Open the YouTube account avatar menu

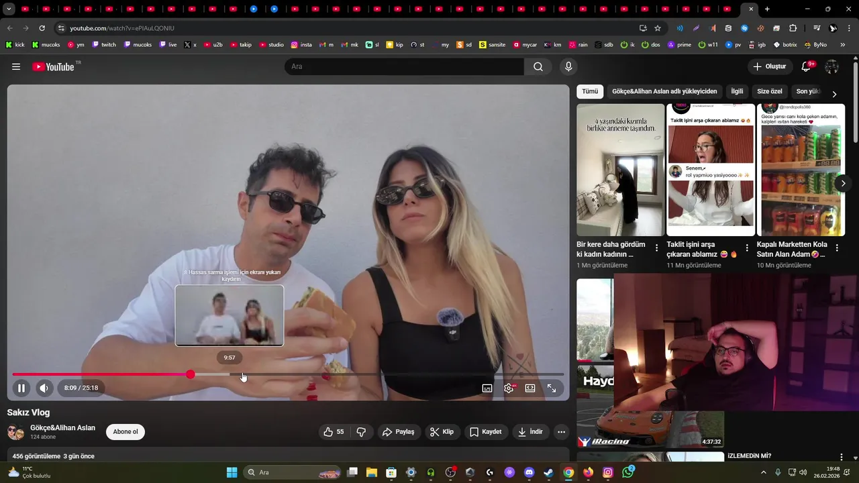[x=831, y=66]
